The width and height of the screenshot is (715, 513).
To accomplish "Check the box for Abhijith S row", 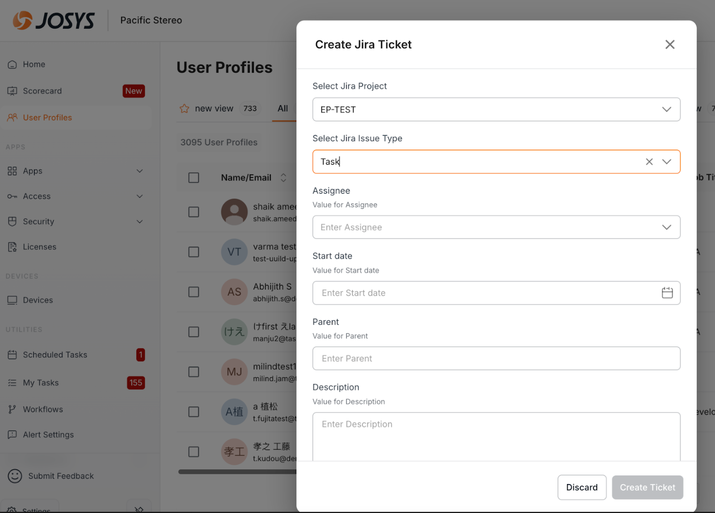I will (193, 292).
